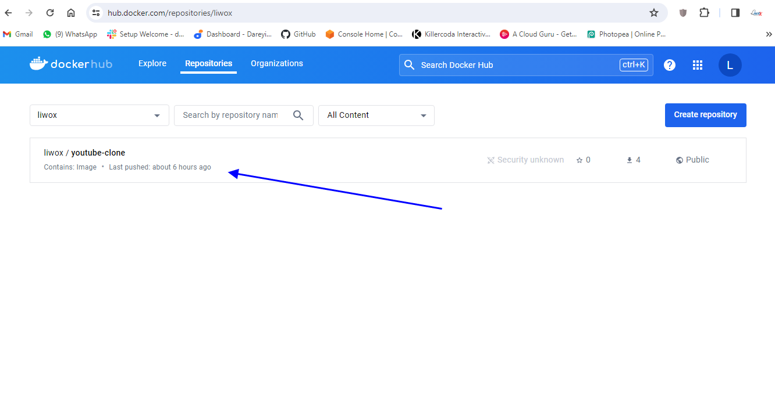Screen dimensions: 775x400
Task: Bookmark page with the star icon
Action: point(654,13)
